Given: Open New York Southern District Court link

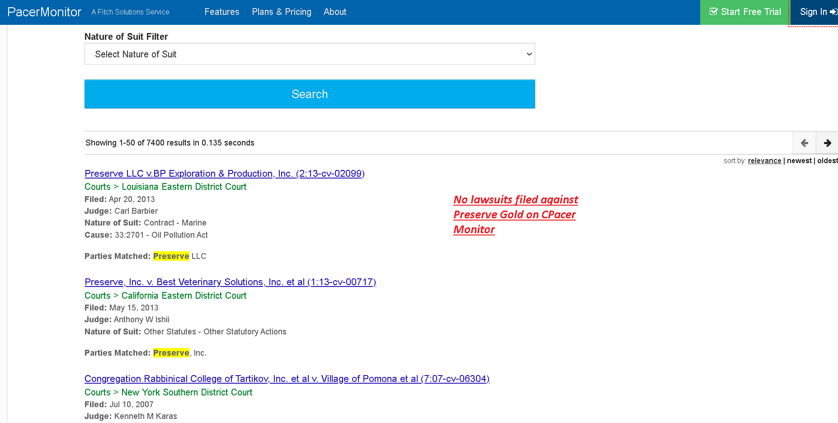Looking at the screenshot, I should (187, 392).
